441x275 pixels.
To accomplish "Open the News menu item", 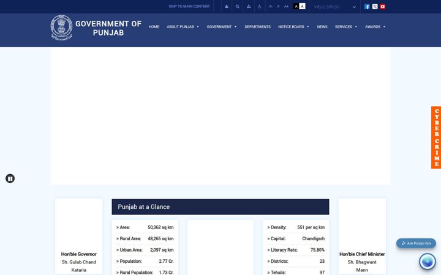I will click(x=322, y=27).
